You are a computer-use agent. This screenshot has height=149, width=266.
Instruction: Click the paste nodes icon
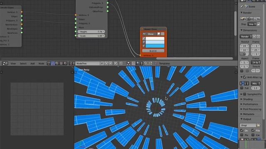150,63
